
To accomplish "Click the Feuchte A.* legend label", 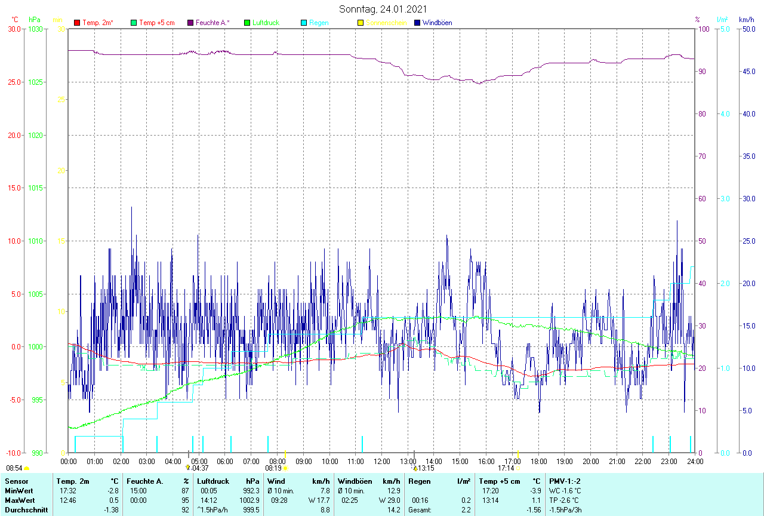I will 212,23.
